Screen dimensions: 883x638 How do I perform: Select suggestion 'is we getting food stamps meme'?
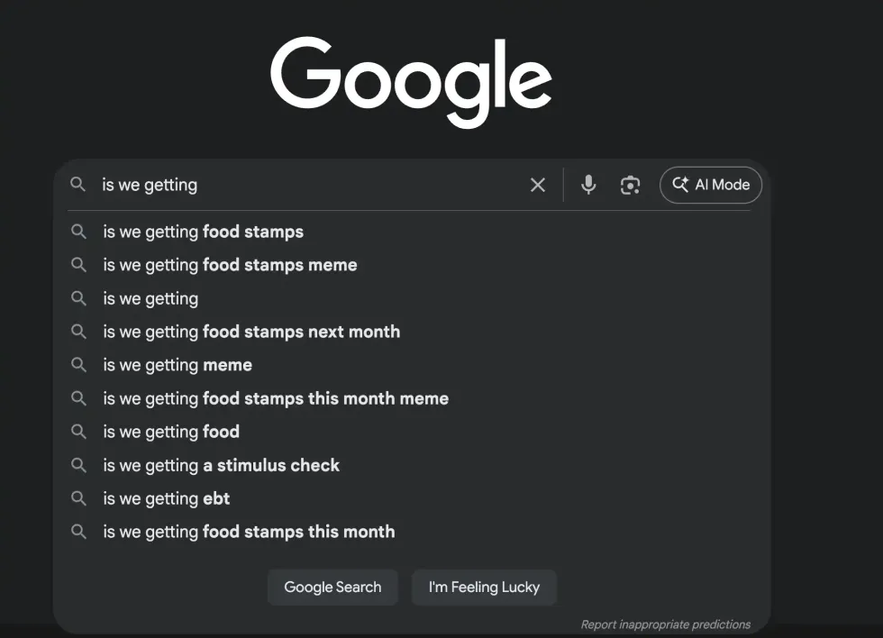pyautogui.click(x=230, y=265)
